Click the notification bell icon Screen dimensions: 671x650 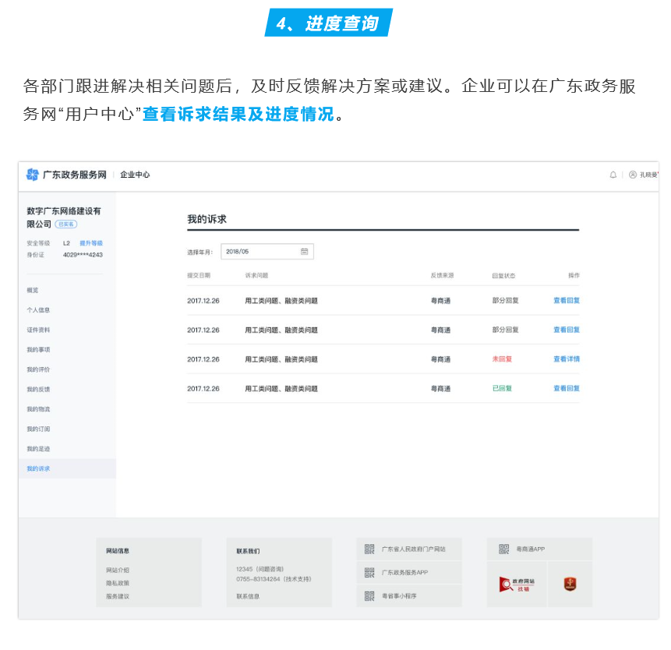pyautogui.click(x=613, y=175)
